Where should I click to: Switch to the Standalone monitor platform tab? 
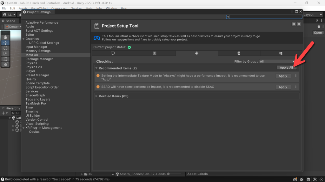(x=113, y=53)
